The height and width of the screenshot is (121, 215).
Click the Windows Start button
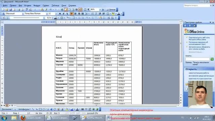[4, 118]
